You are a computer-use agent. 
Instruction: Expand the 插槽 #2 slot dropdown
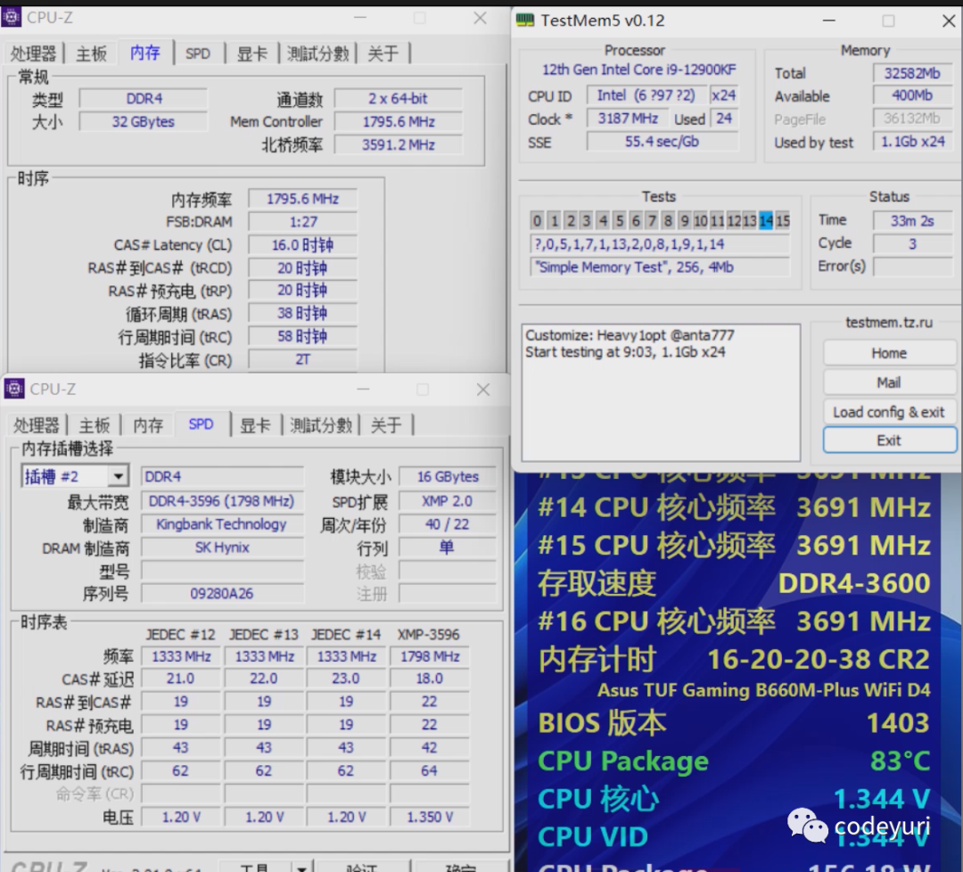point(118,476)
